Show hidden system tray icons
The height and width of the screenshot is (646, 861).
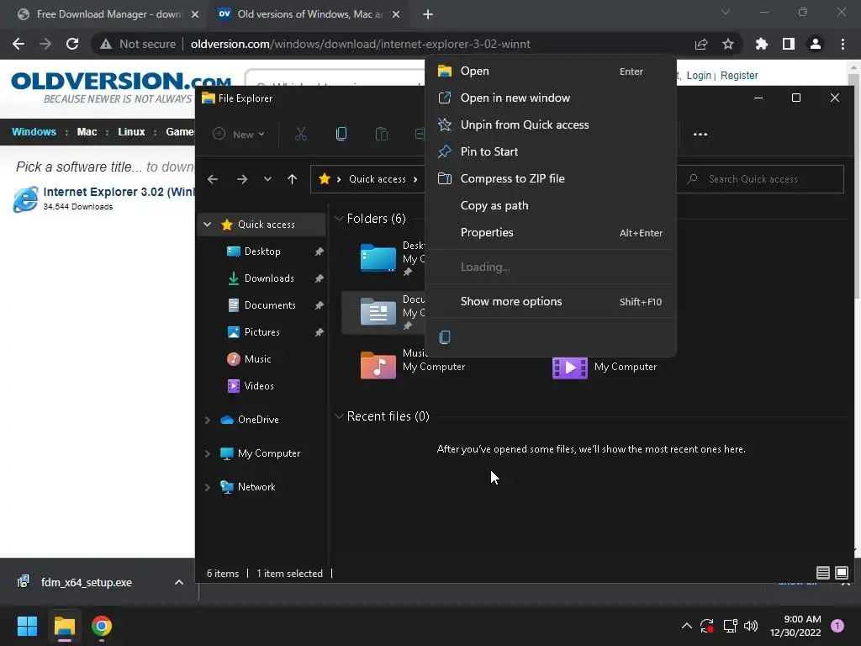[686, 626]
